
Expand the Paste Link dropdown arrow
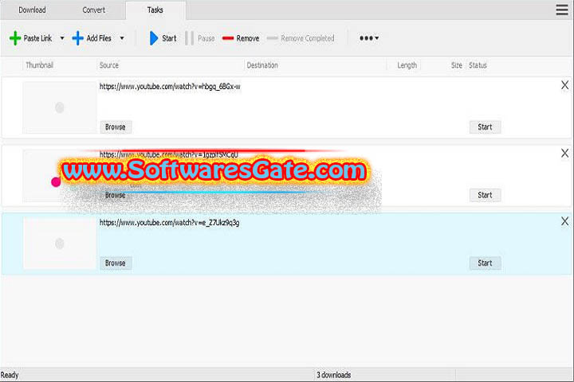[62, 38]
